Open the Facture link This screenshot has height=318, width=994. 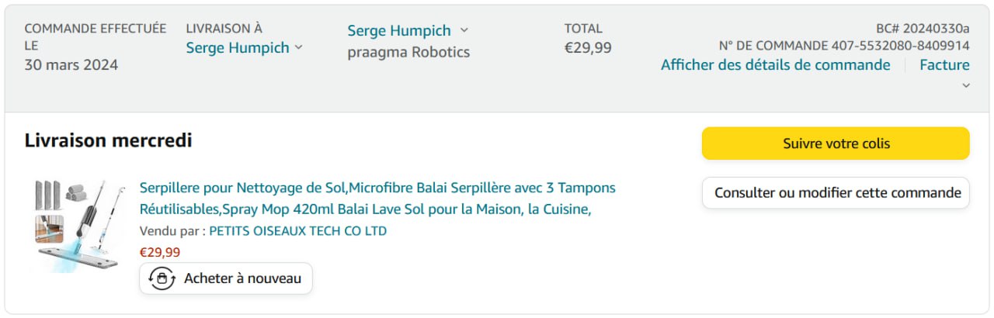[x=944, y=65]
